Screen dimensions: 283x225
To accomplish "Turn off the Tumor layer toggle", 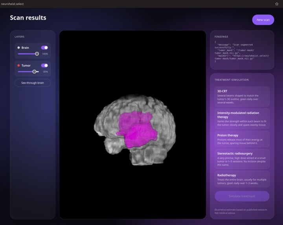I will click(x=44, y=66).
